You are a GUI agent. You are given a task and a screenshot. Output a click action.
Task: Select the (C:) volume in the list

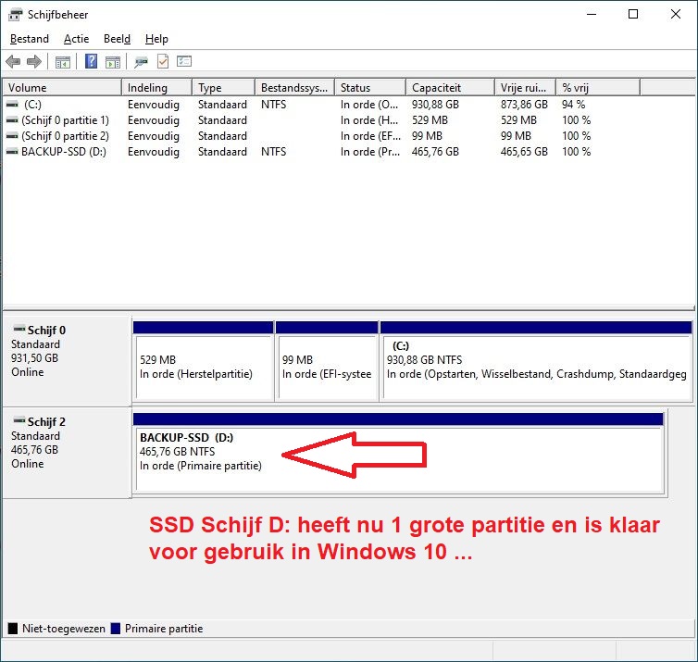pos(33,105)
